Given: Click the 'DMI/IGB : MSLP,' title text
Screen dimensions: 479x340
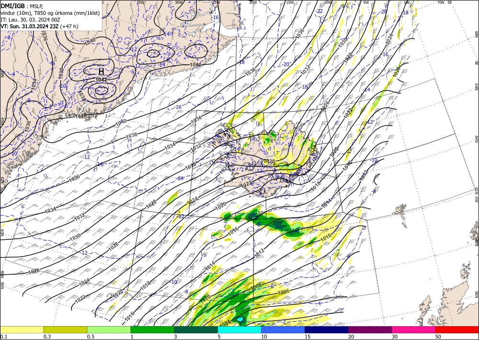Looking at the screenshot, I should pos(22,5).
